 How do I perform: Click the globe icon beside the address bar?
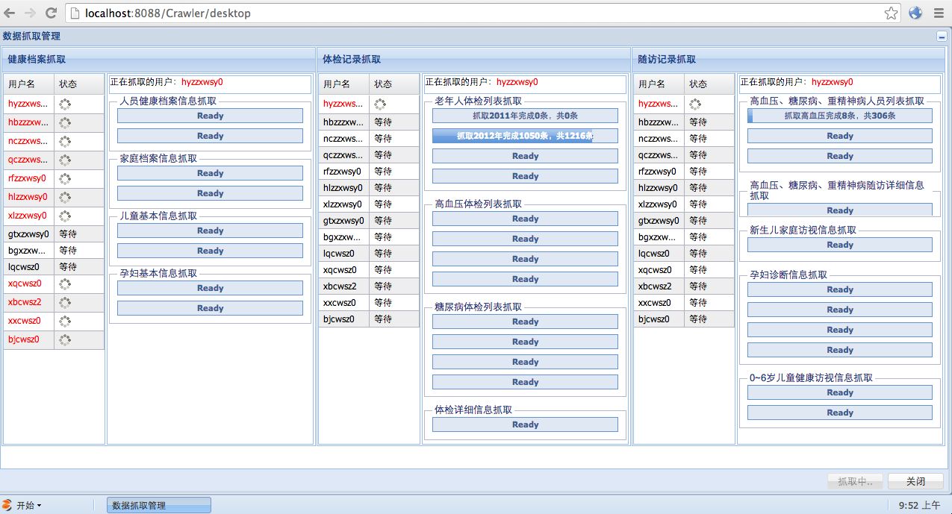coord(915,13)
